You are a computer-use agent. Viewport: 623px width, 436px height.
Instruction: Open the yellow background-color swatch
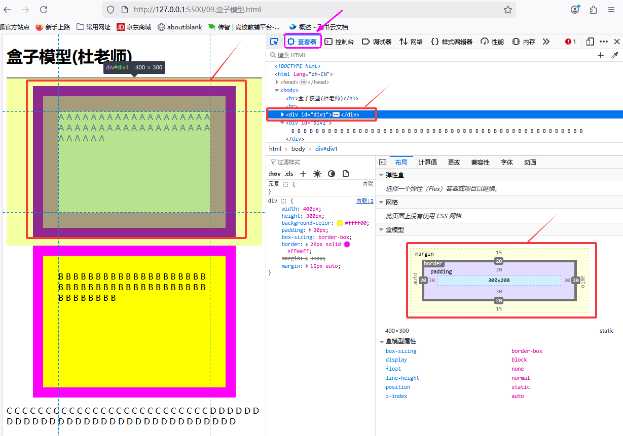point(340,223)
